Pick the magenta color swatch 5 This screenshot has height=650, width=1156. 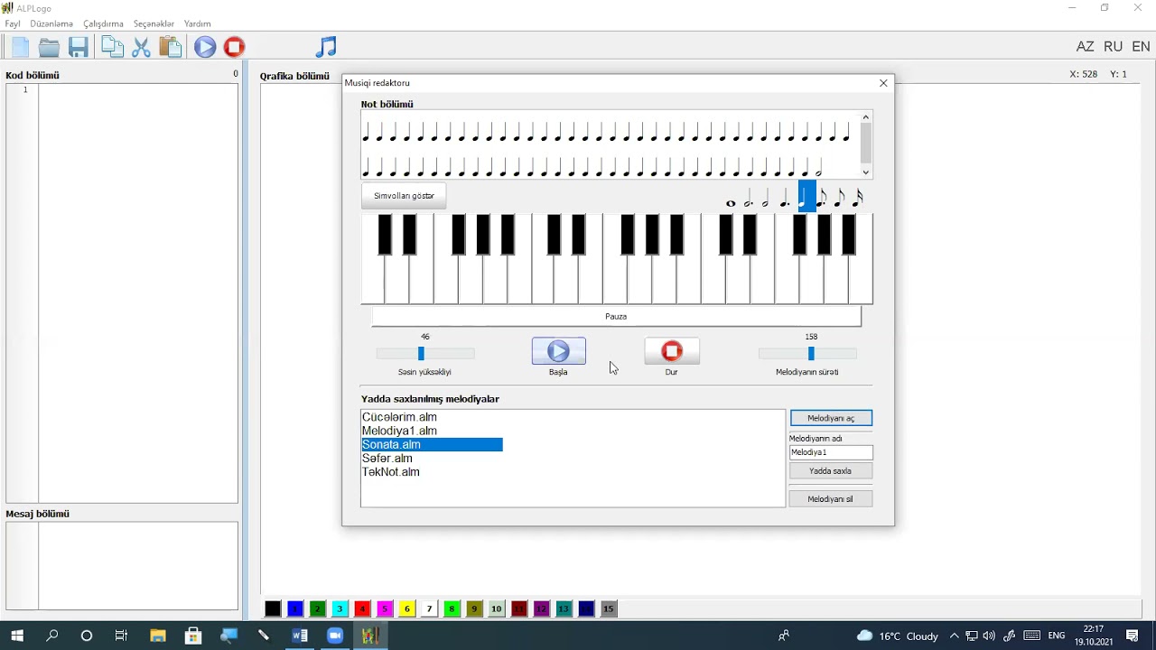pos(384,608)
